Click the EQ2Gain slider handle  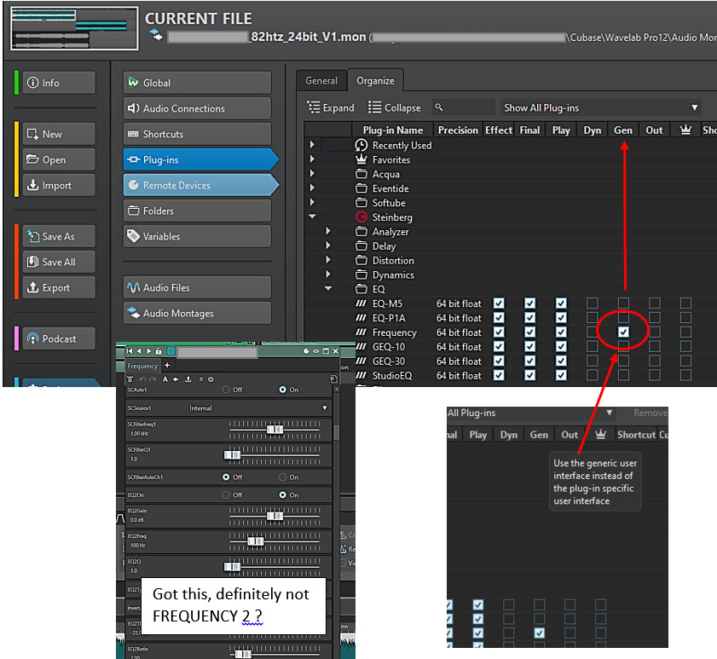tap(275, 517)
